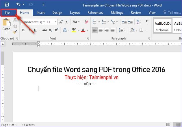This screenshot has height=127, width=182.
Task: Click the Sort A-Z icon
Action: click(139, 22)
